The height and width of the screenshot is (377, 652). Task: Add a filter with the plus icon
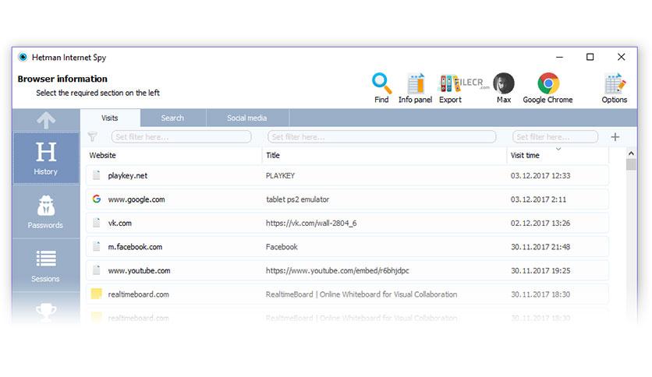point(615,137)
